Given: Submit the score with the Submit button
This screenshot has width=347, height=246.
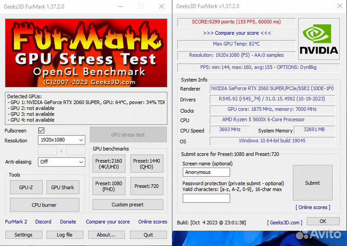Looking at the screenshot, I should (312, 183).
